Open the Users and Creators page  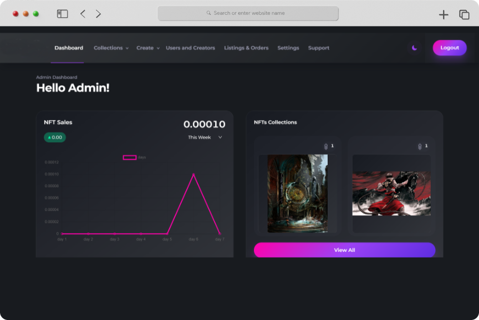(x=190, y=48)
